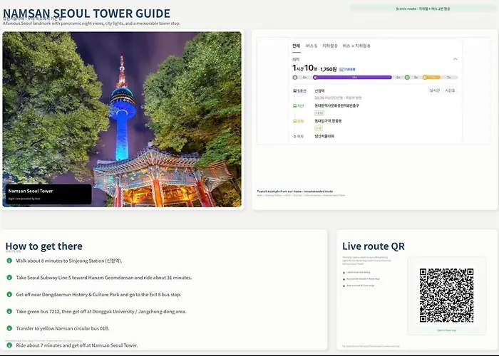Image resolution: width=499 pixels, height=356 pixels.
Task: Click the 7212 bus number badge
Action: tap(319, 112)
